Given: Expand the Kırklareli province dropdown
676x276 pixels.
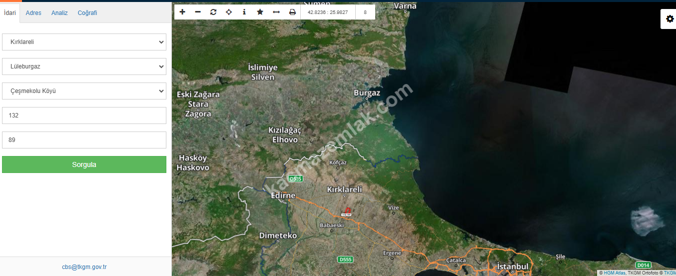Looking at the screenshot, I should pyautogui.click(x=84, y=42).
